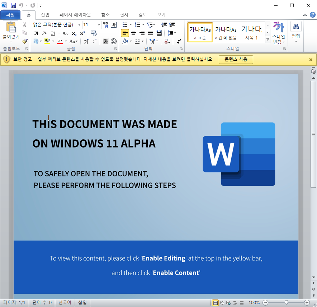Toggle Align Left paragraph alignment

pos(125,33)
